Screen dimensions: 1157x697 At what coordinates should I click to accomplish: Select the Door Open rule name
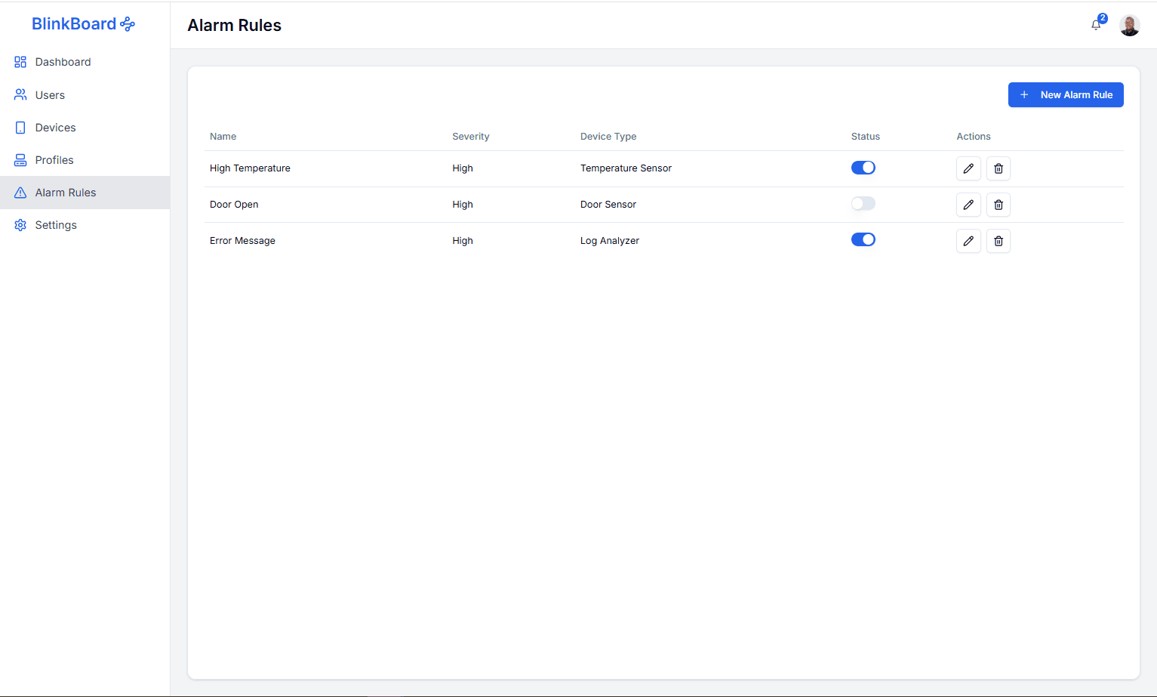[x=234, y=205]
